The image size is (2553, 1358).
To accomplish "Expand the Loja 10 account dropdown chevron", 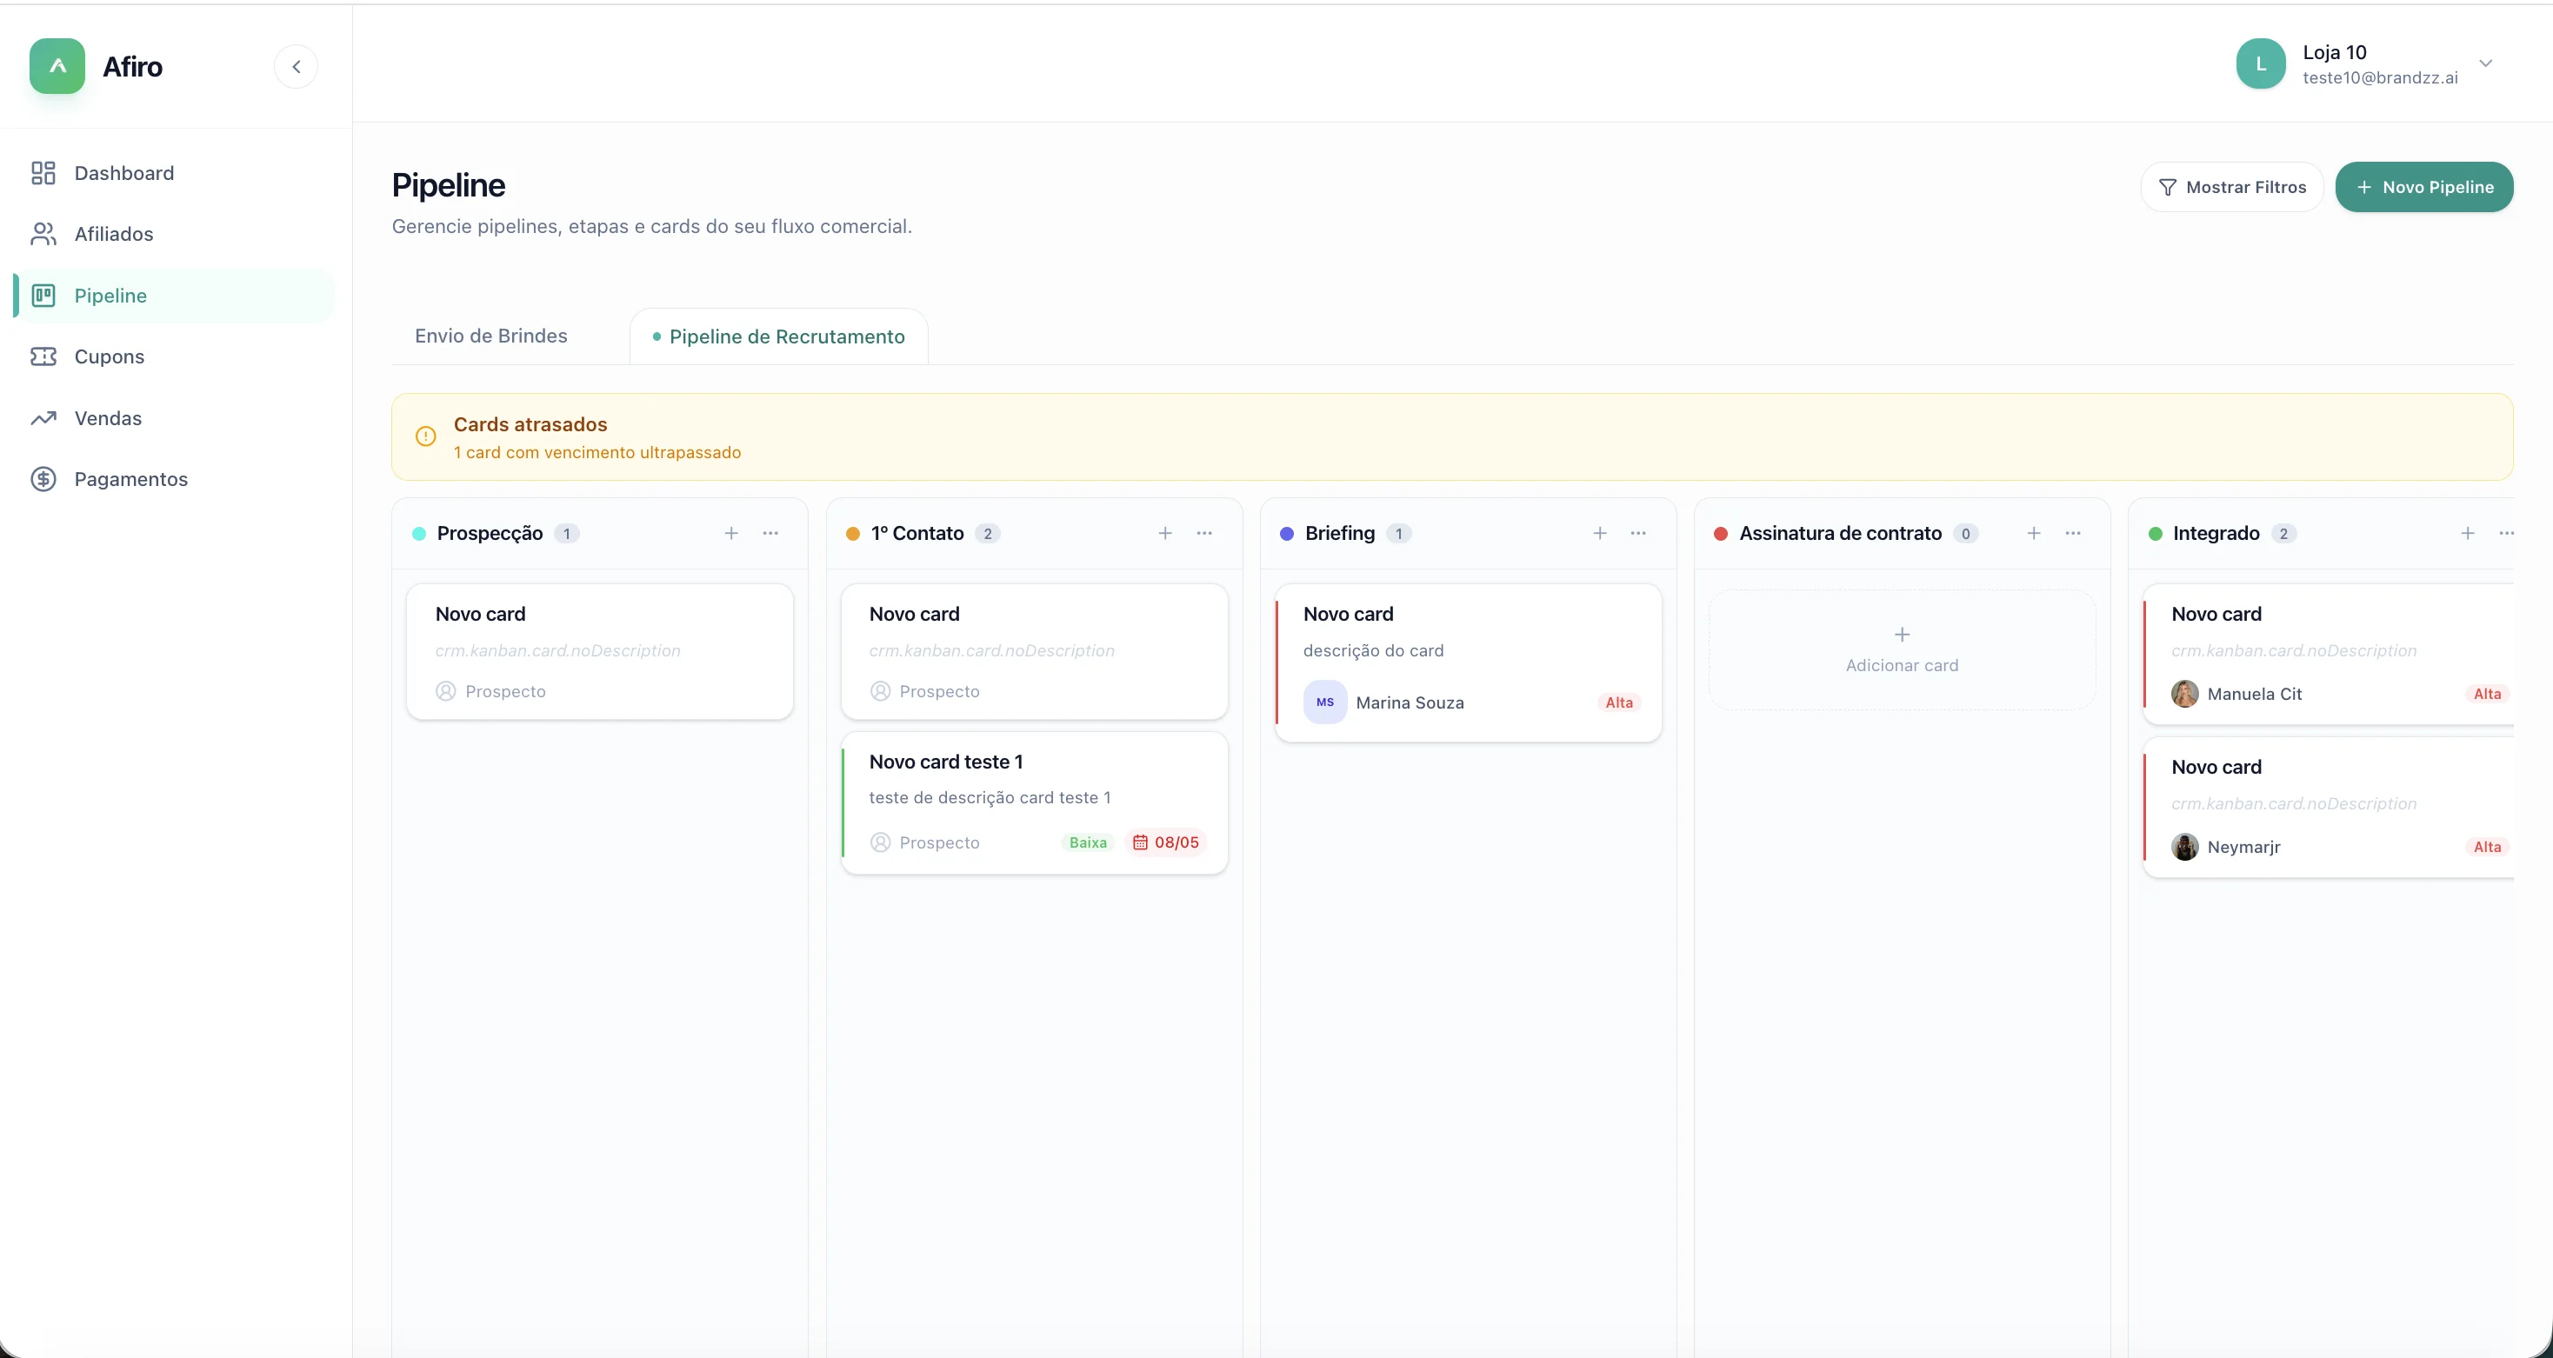I will 2485,63.
